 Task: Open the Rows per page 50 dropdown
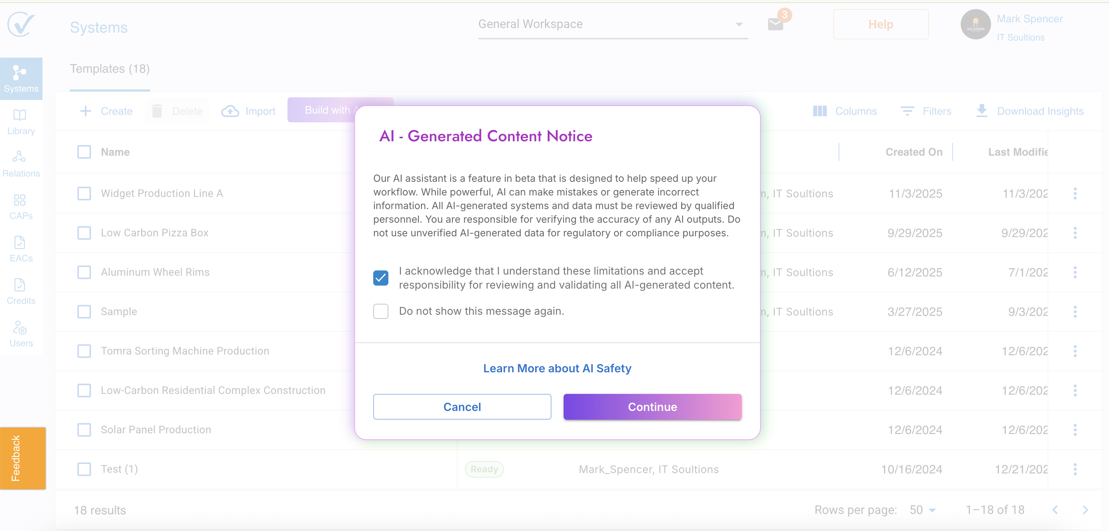(923, 510)
